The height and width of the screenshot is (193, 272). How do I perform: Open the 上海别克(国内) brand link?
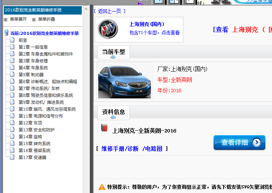[147, 24]
